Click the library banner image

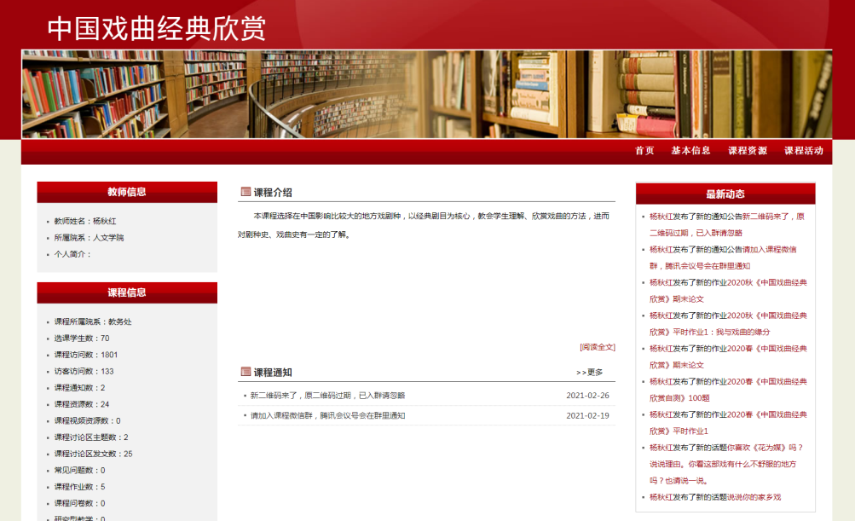pos(426,94)
